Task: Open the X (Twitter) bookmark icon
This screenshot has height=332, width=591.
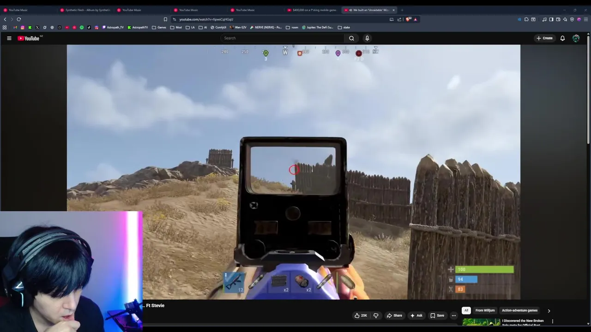Action: point(37,27)
